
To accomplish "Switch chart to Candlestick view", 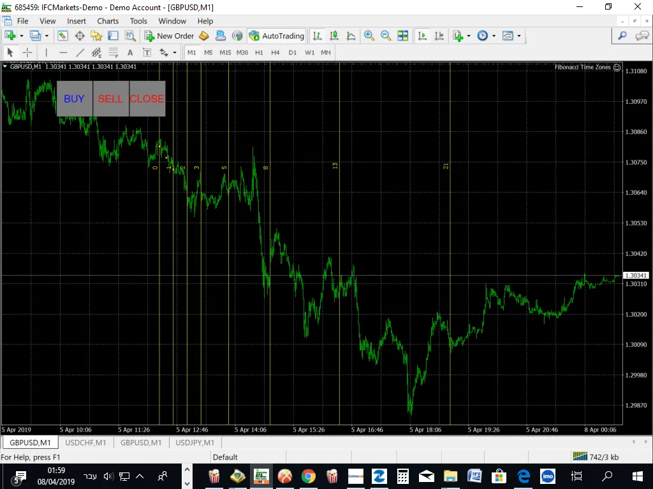I will tap(334, 36).
